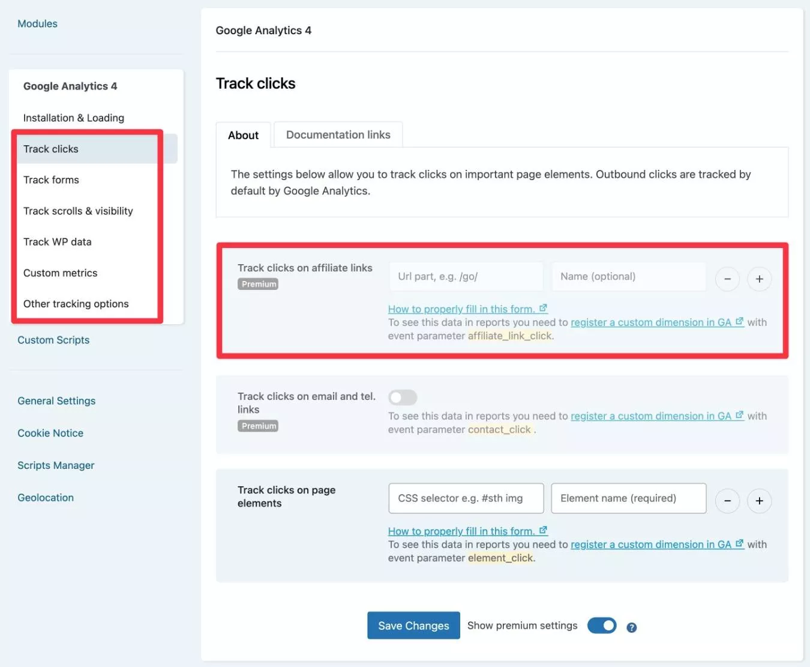Click the Google Analytics 4 sidebar heading
Image resolution: width=810 pixels, height=667 pixels.
tap(70, 86)
